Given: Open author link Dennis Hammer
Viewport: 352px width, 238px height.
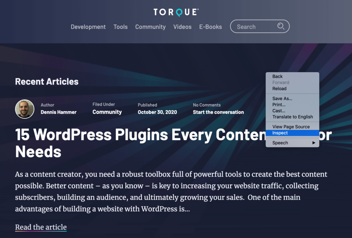Looking at the screenshot, I should coord(58,112).
